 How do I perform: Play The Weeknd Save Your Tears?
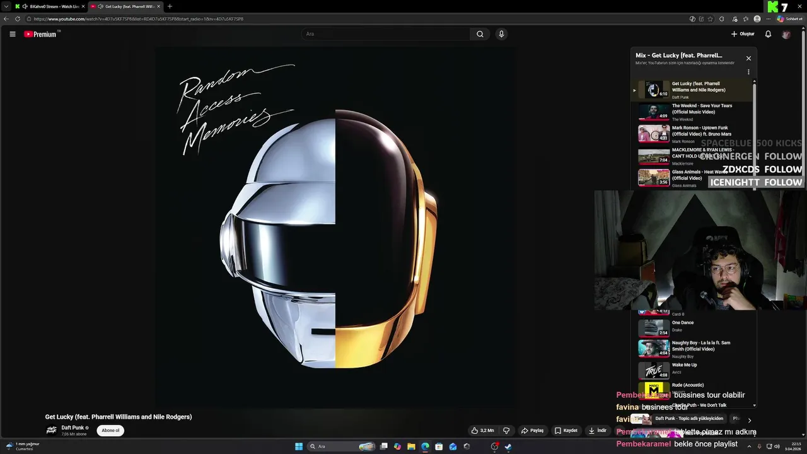694,112
